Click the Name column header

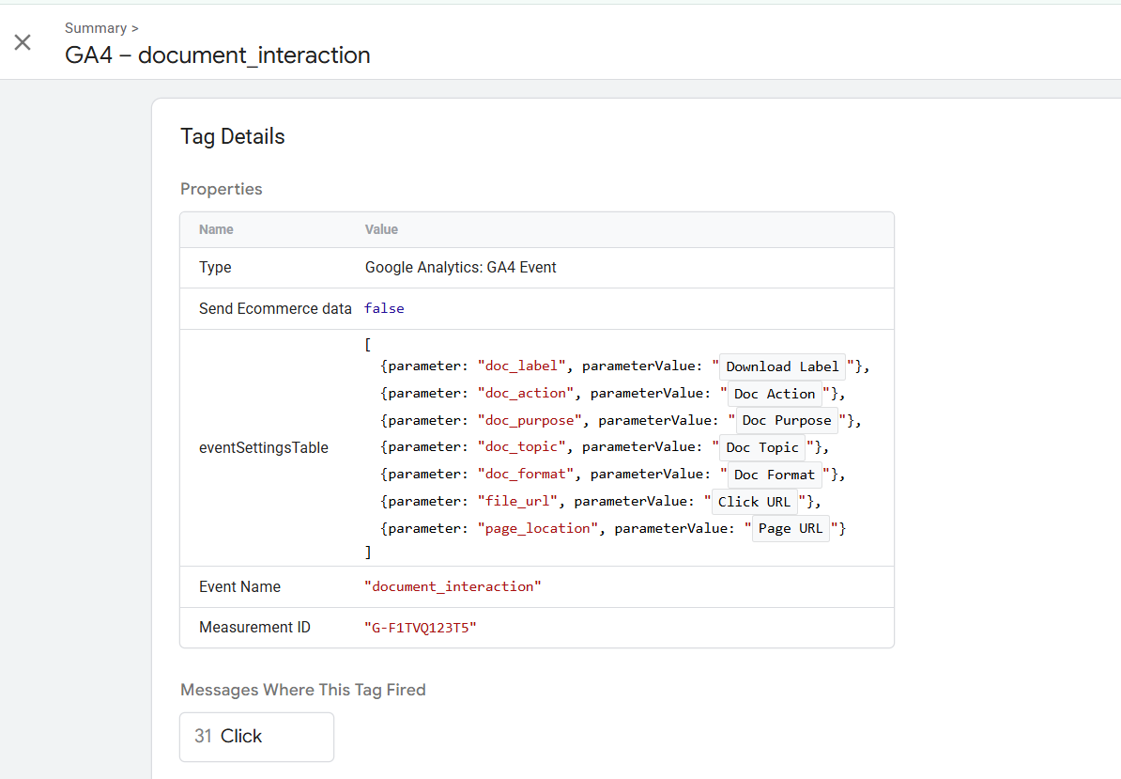click(x=216, y=229)
